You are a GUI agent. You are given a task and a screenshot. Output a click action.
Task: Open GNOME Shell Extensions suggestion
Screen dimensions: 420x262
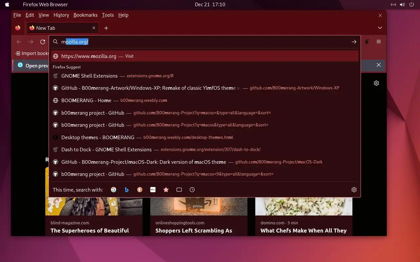205,76
